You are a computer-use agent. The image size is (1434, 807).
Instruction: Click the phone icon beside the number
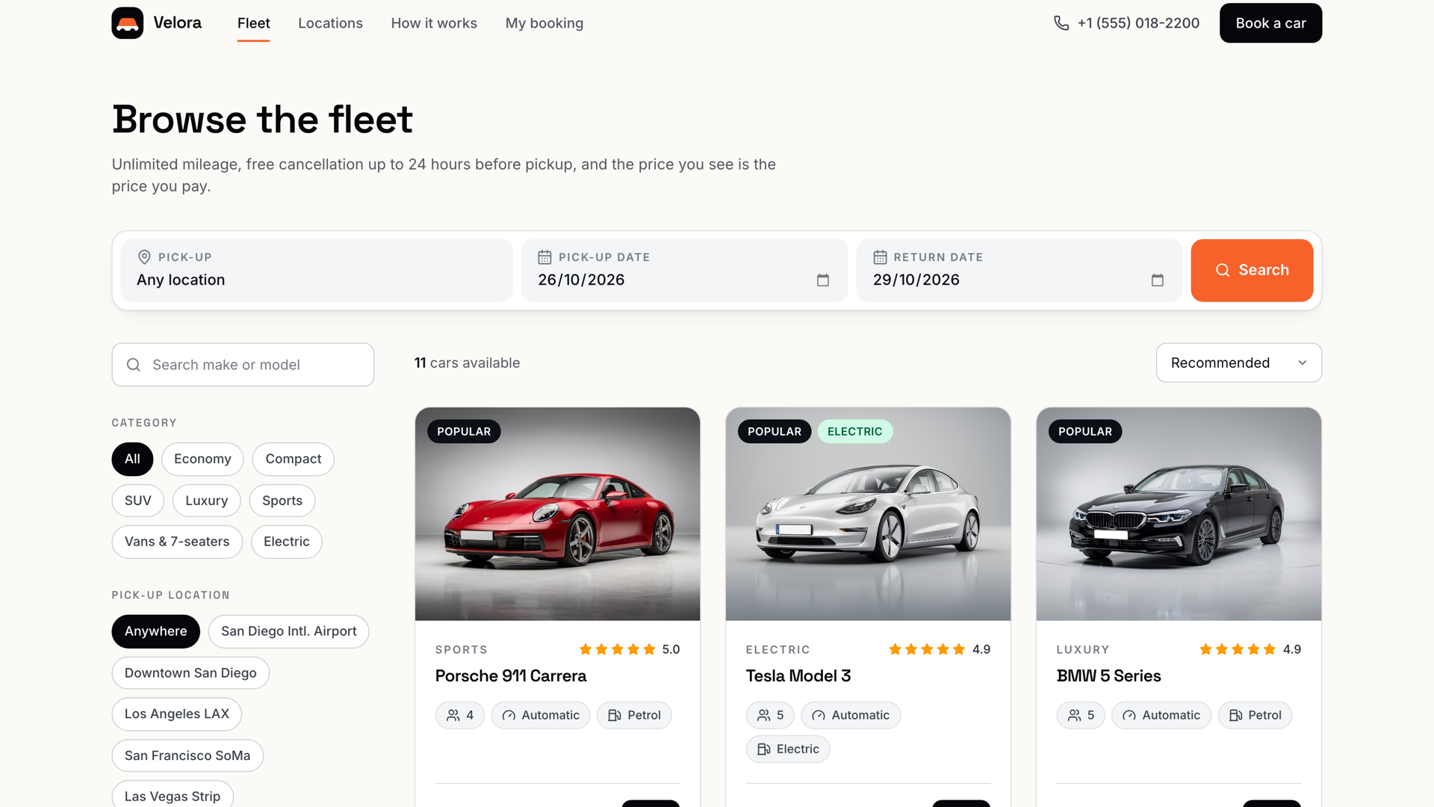click(x=1061, y=23)
